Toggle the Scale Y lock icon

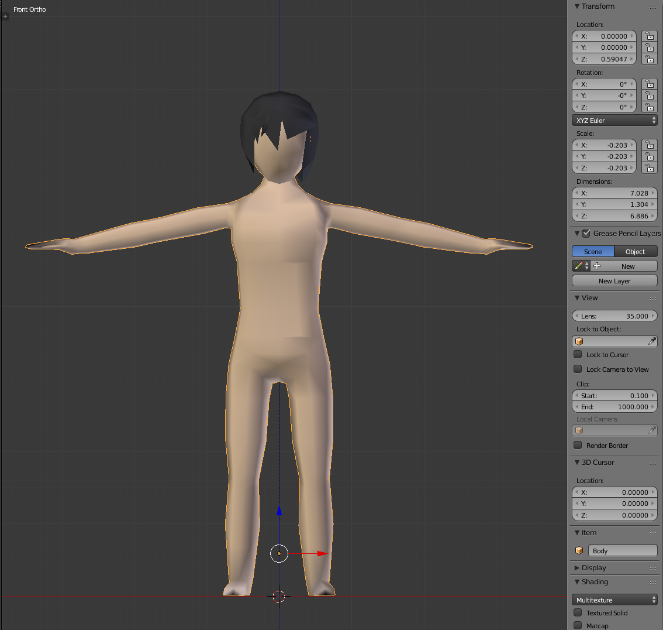tap(649, 156)
